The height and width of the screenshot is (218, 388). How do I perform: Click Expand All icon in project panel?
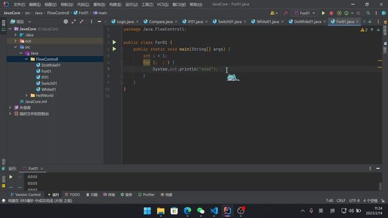click(73, 22)
